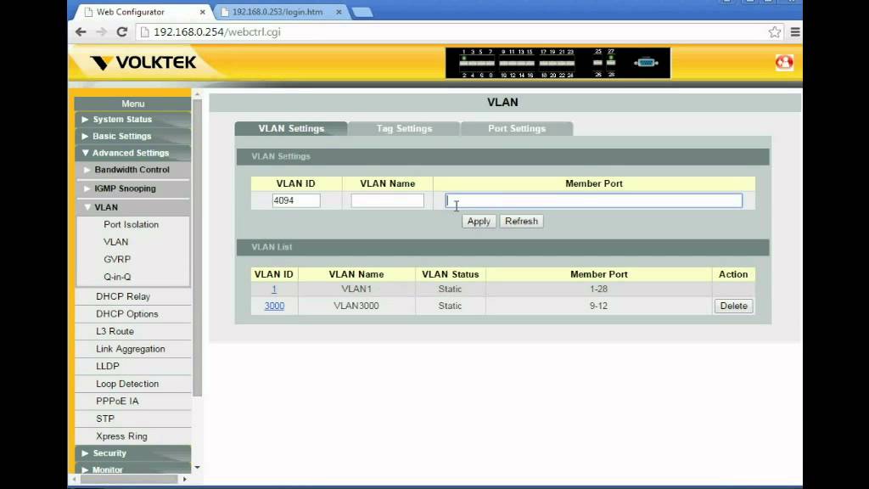This screenshot has height=489, width=869.
Task: Click the 'VLAN1' name cell
Action: coord(356,289)
